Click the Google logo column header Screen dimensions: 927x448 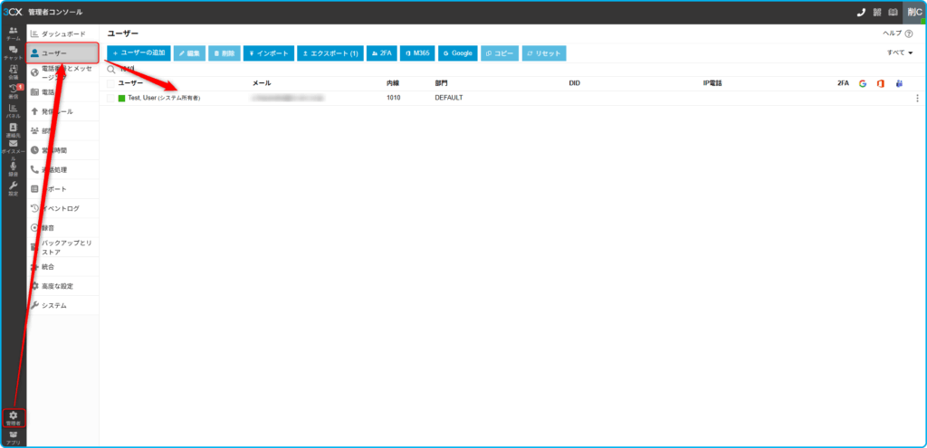[863, 83]
